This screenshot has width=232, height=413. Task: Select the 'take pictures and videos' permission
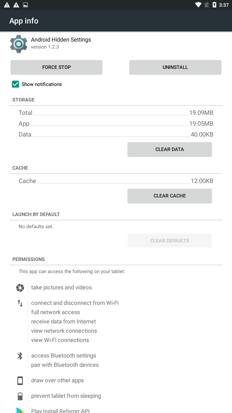tap(61, 288)
